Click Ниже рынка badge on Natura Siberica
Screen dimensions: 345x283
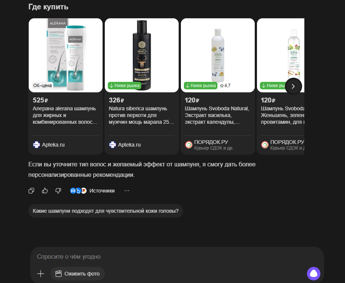(x=125, y=86)
